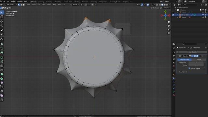
Task: Select the Rotate tool
Action: [x=2, y=26]
